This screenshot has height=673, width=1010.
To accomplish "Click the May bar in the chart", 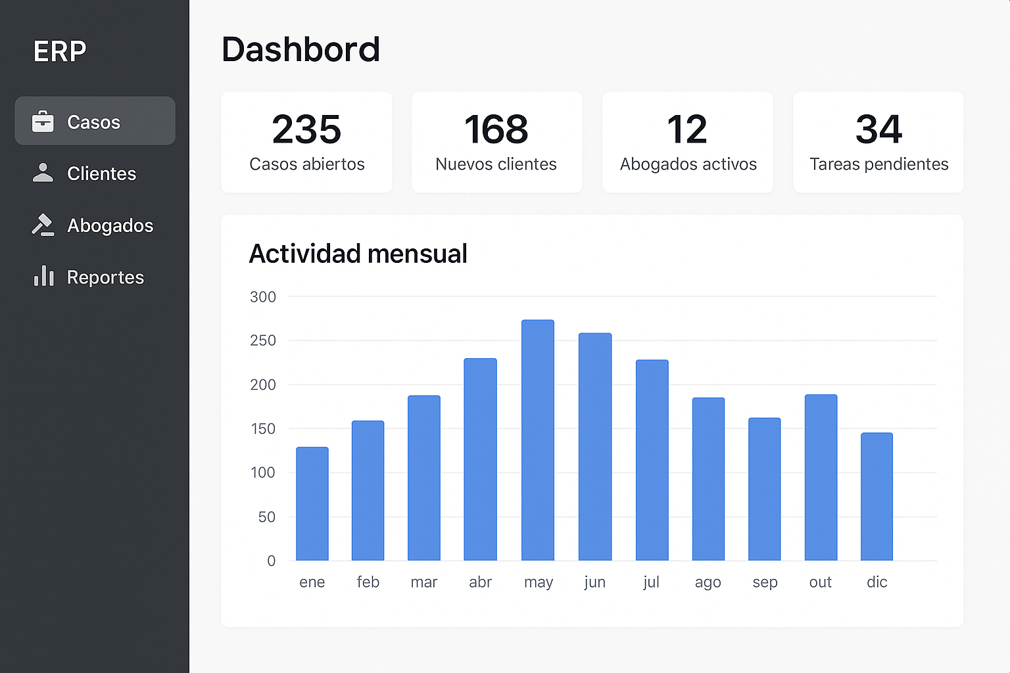I will pyautogui.click(x=538, y=440).
